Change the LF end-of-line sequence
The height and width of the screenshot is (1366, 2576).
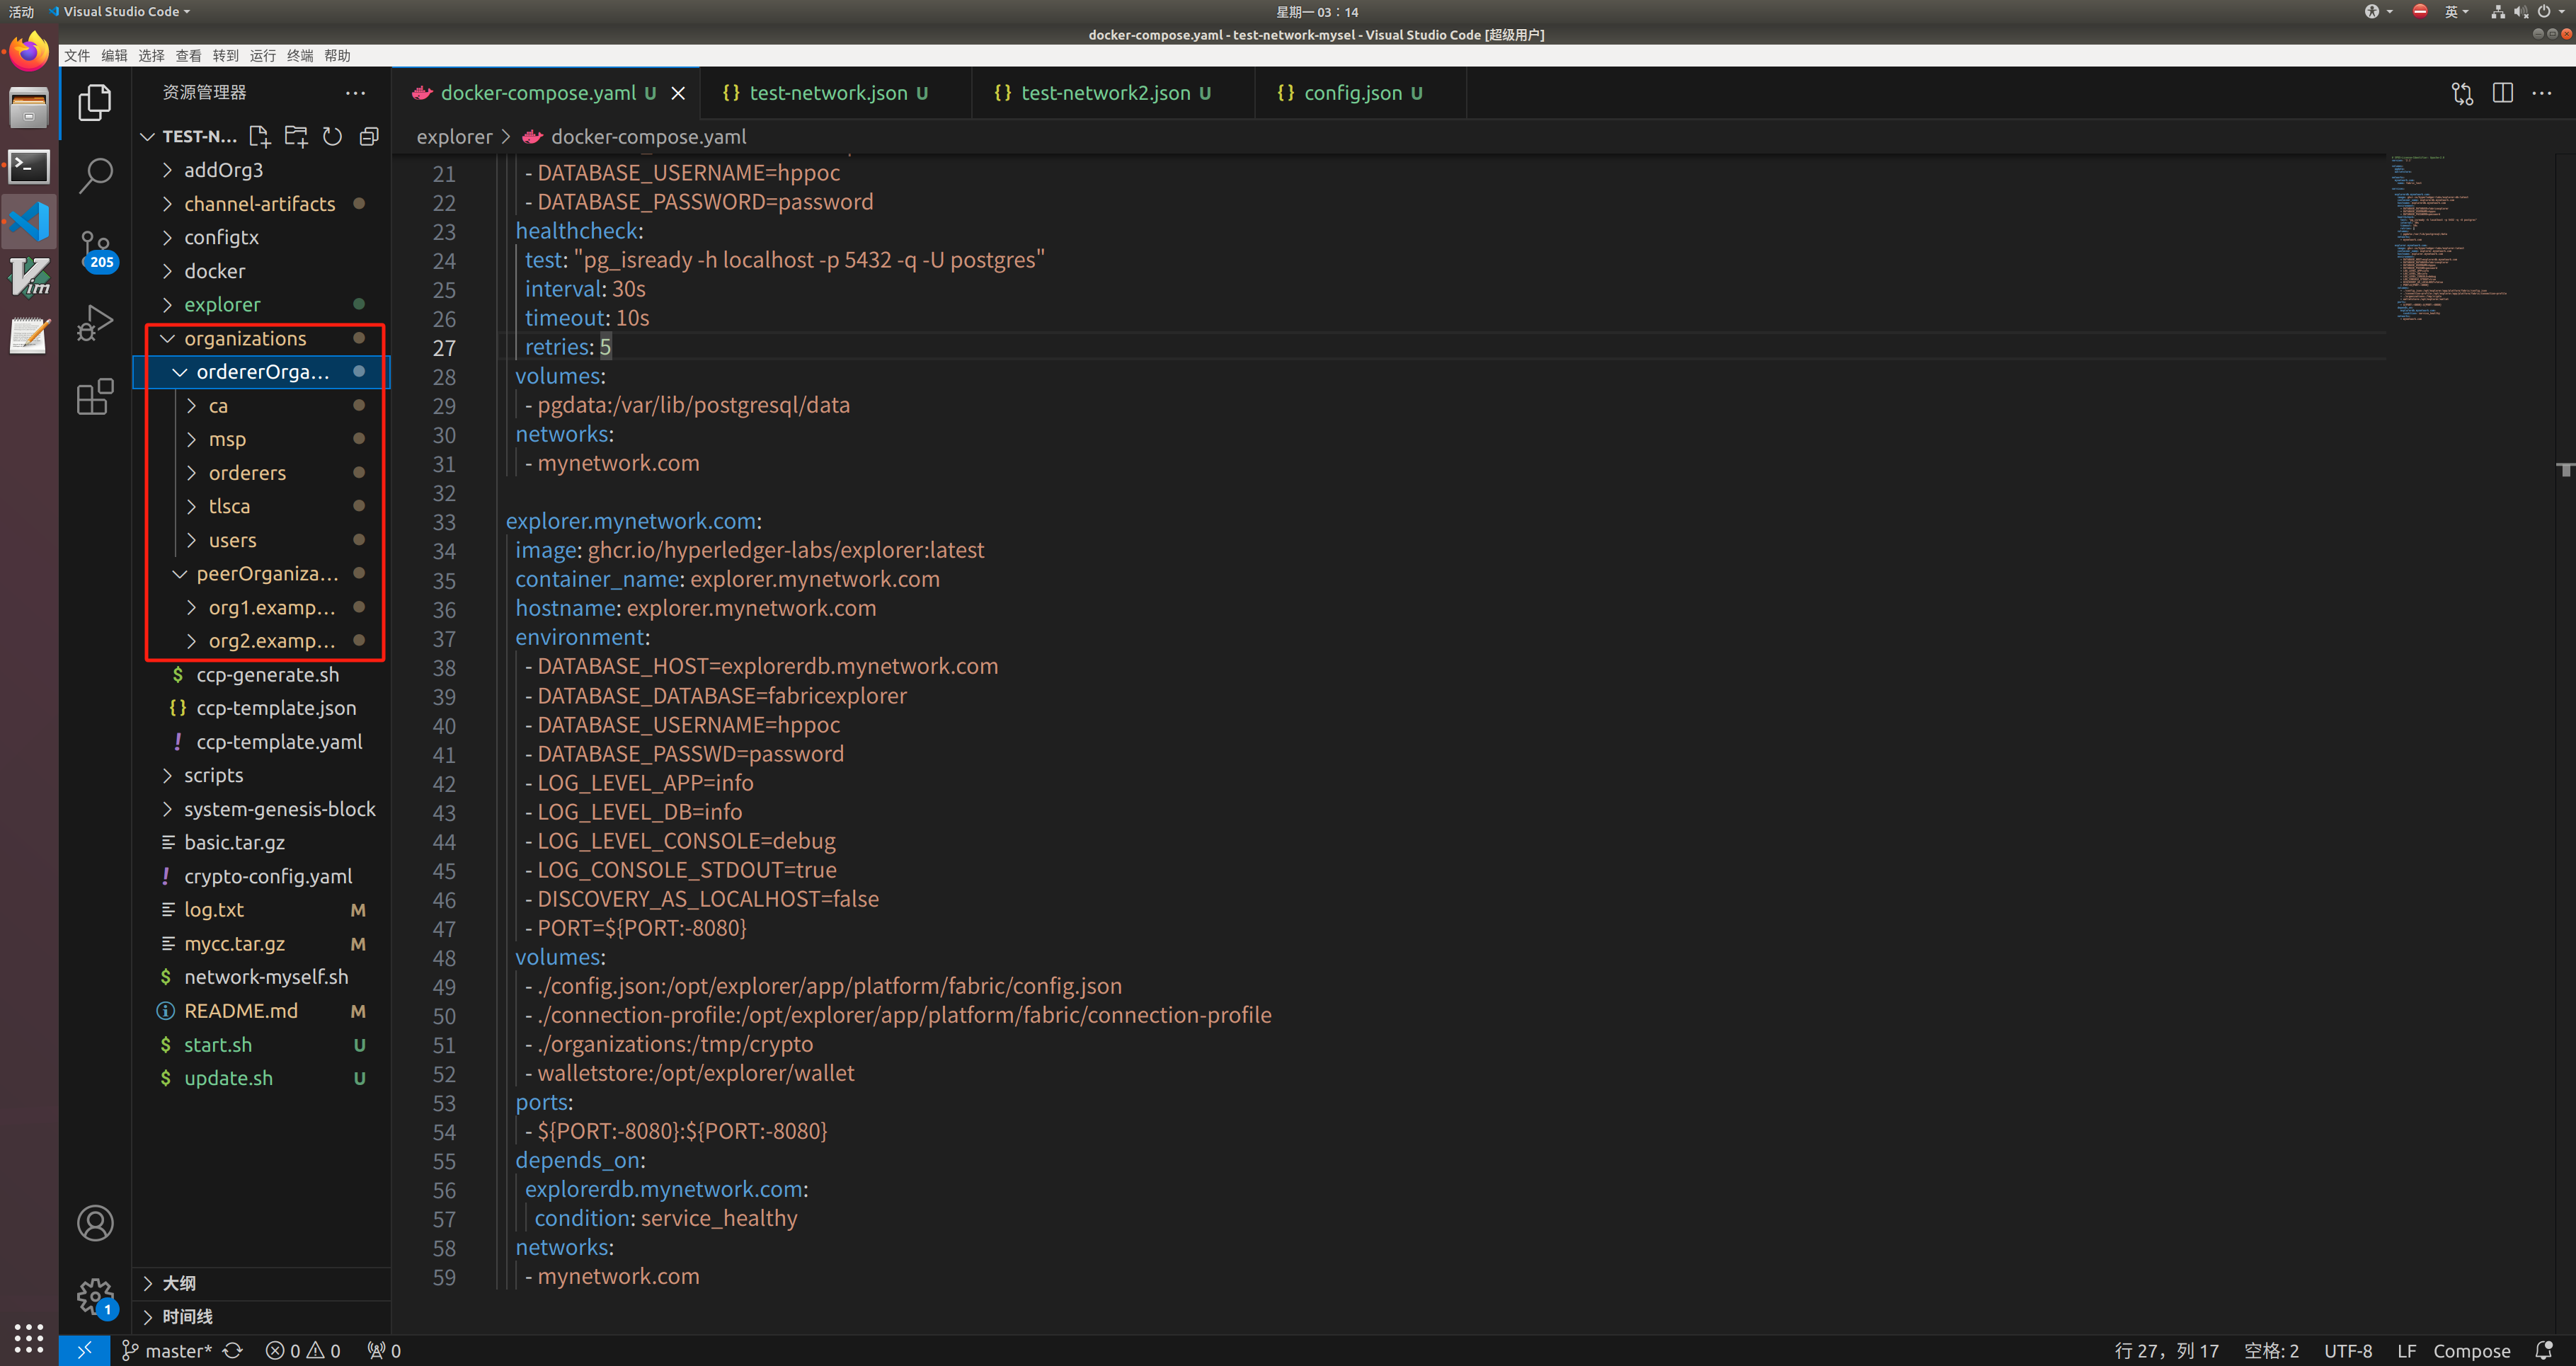pyautogui.click(x=2406, y=1350)
